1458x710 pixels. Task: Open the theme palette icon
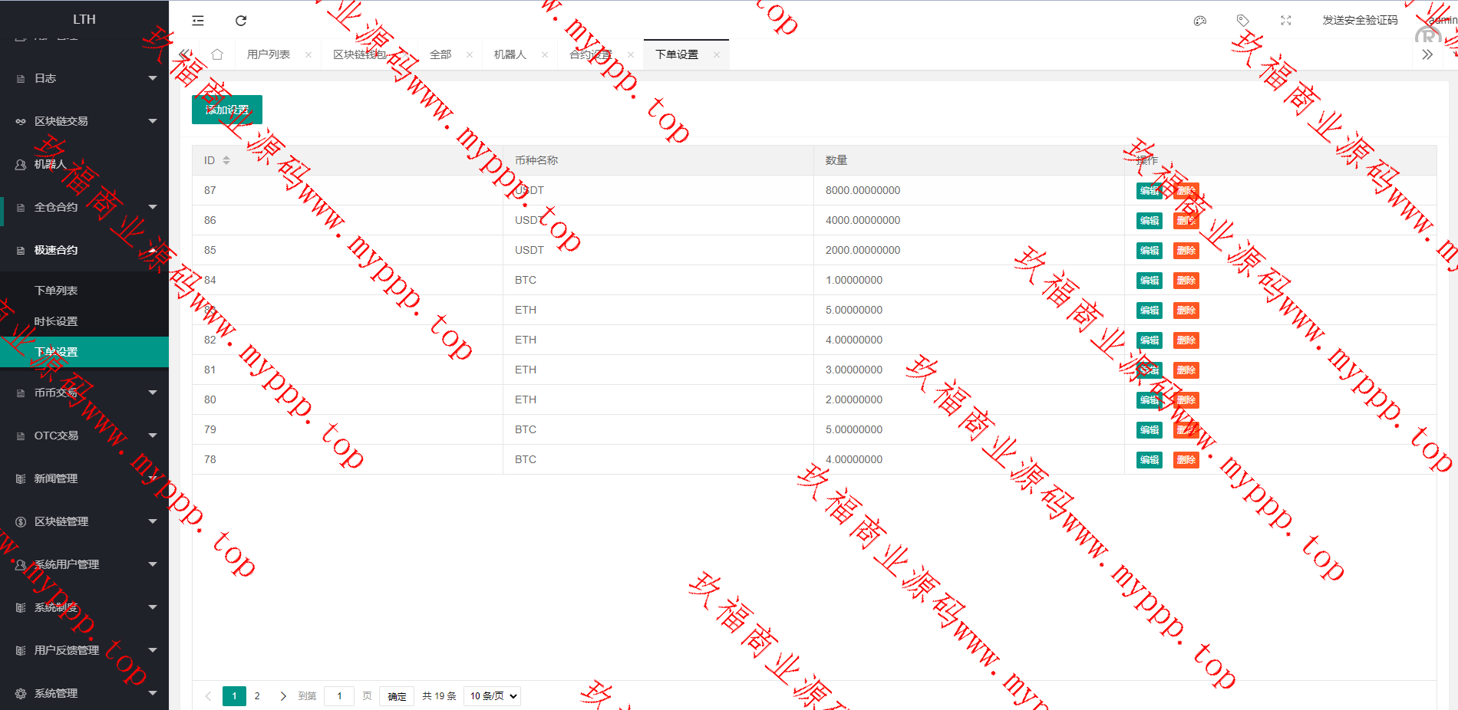pyautogui.click(x=1200, y=21)
